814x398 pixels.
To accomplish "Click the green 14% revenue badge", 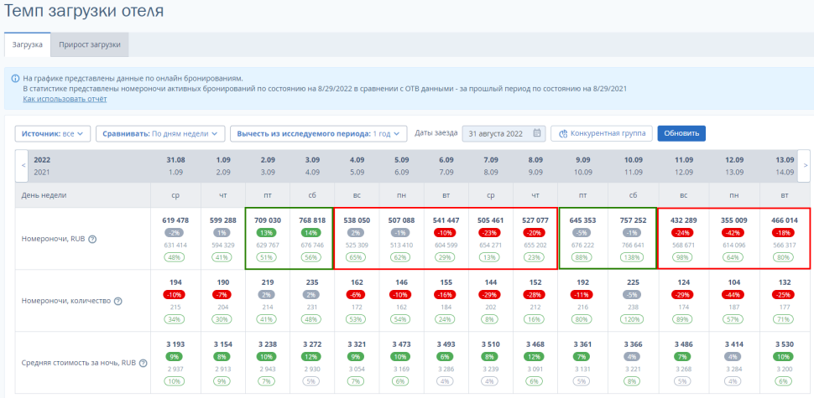I will pyautogui.click(x=312, y=233).
